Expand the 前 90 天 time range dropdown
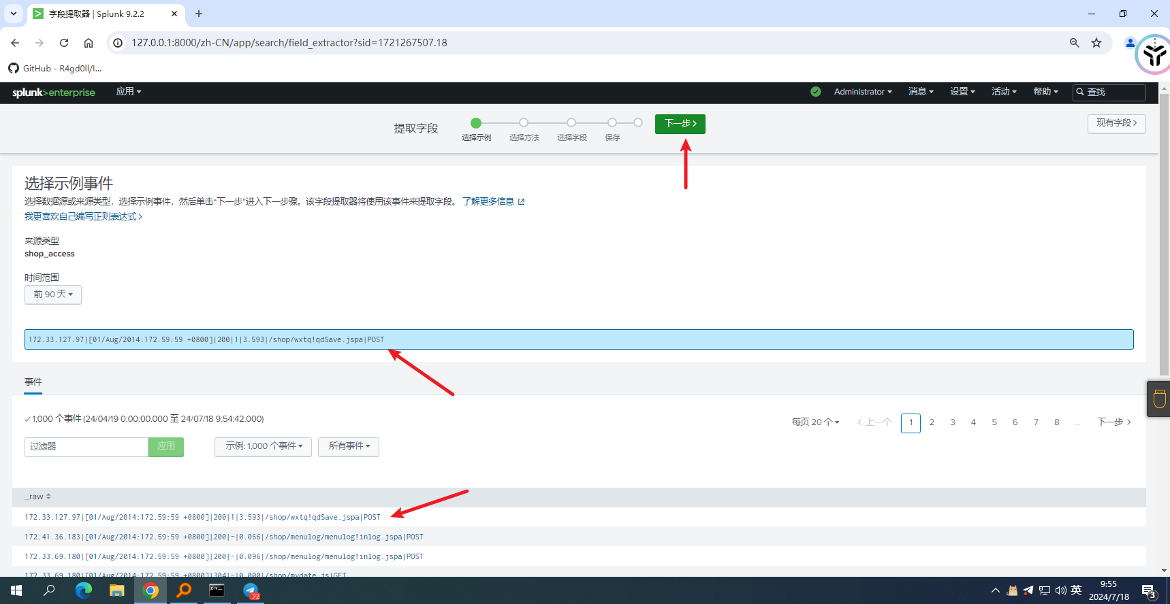This screenshot has height=604, width=1170. (x=53, y=295)
